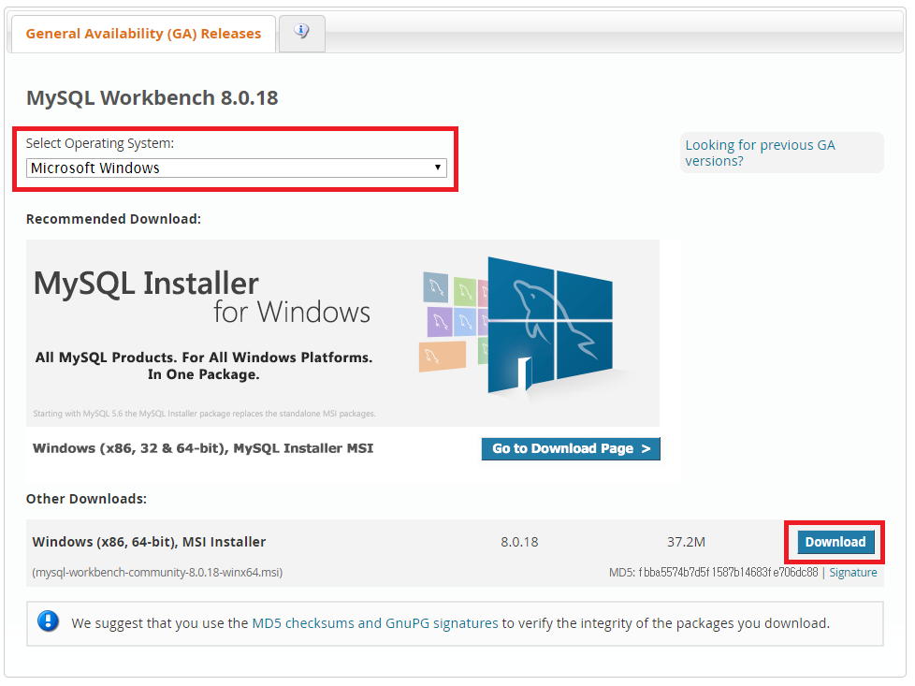Click the 8.0.18 version cell
This screenshot has width=915, height=686.
pyautogui.click(x=519, y=543)
